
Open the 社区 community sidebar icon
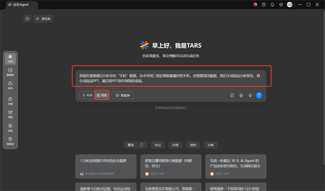[x=10, y=127]
